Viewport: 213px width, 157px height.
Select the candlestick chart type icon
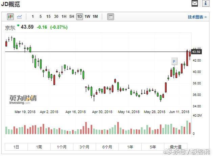[x=10, y=17]
